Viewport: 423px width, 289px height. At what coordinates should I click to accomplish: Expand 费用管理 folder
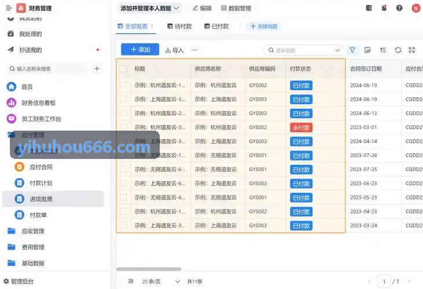(26, 247)
